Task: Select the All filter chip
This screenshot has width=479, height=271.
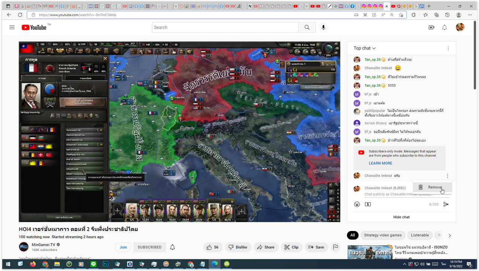Action: tap(352, 235)
